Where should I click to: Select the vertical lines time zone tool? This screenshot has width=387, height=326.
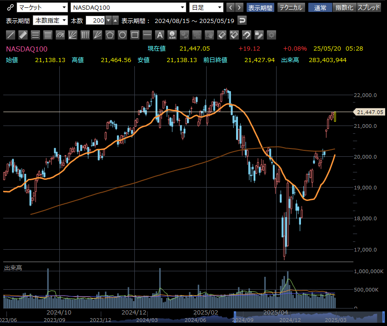click(85, 35)
